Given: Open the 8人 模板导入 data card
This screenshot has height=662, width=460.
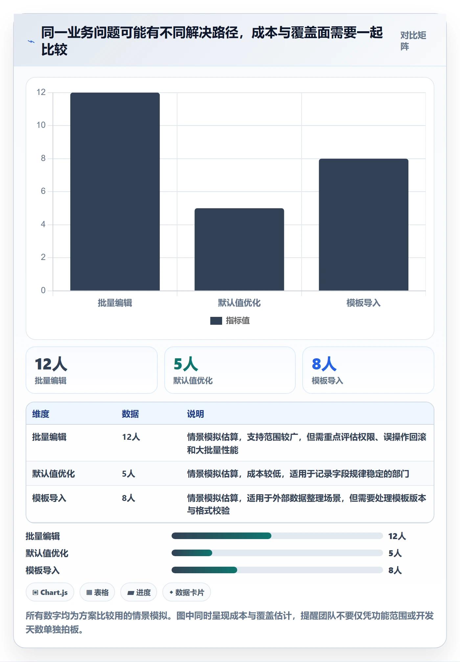Looking at the screenshot, I should click(x=368, y=370).
